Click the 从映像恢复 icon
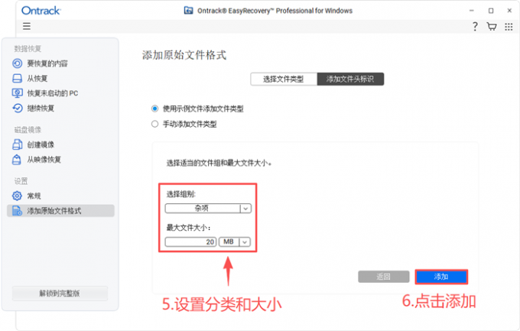Image resolution: width=520 pixels, height=331 pixels. (x=17, y=160)
